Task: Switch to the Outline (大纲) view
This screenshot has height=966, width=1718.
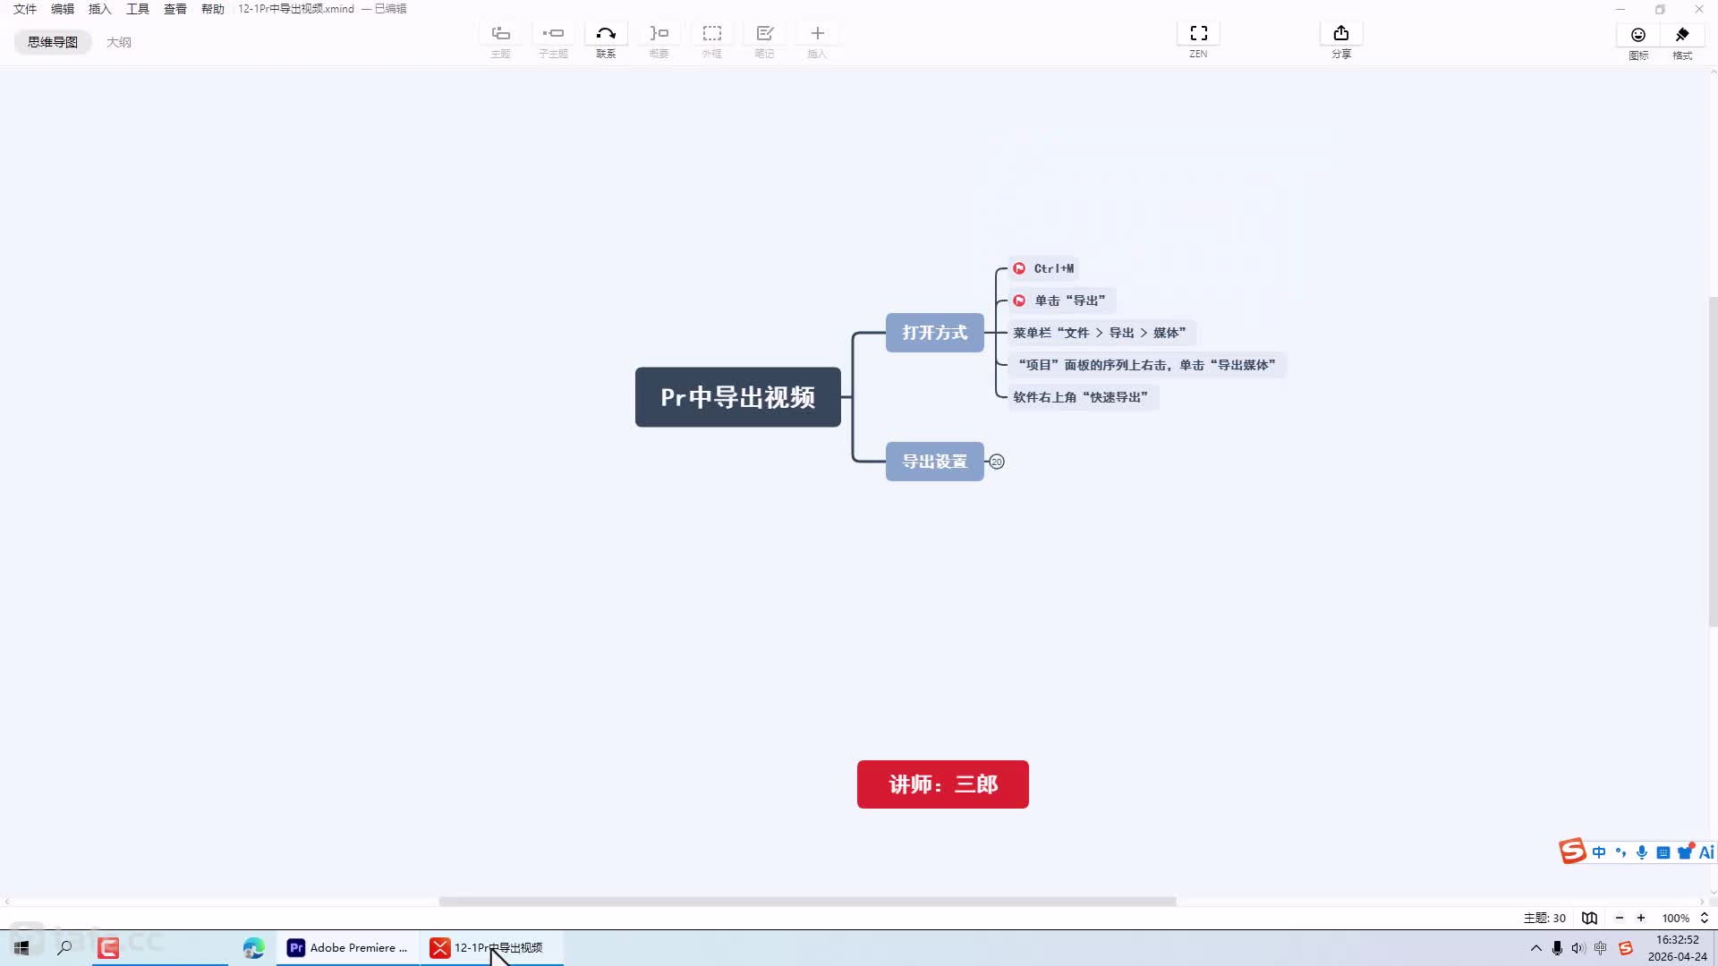Action: tap(119, 42)
